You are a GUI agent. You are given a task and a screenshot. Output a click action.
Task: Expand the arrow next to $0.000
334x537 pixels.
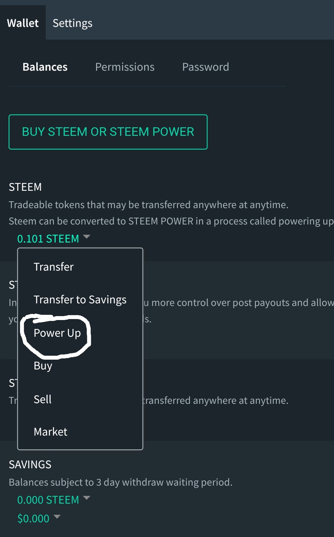tap(57, 516)
